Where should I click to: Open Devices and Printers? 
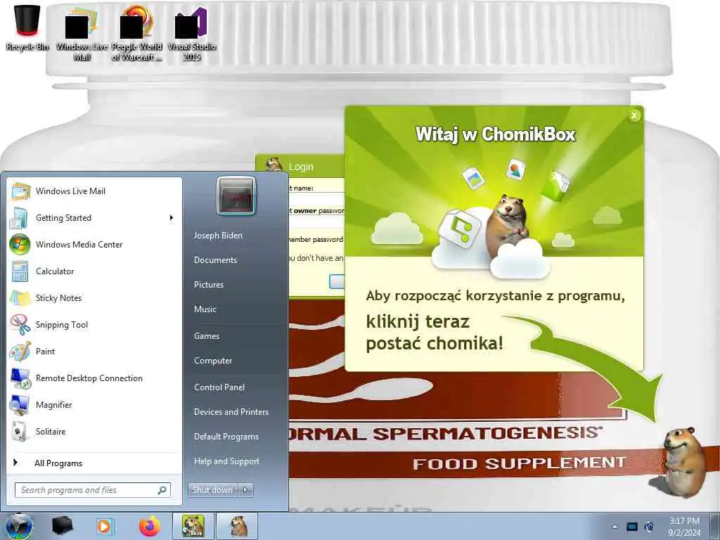(231, 412)
